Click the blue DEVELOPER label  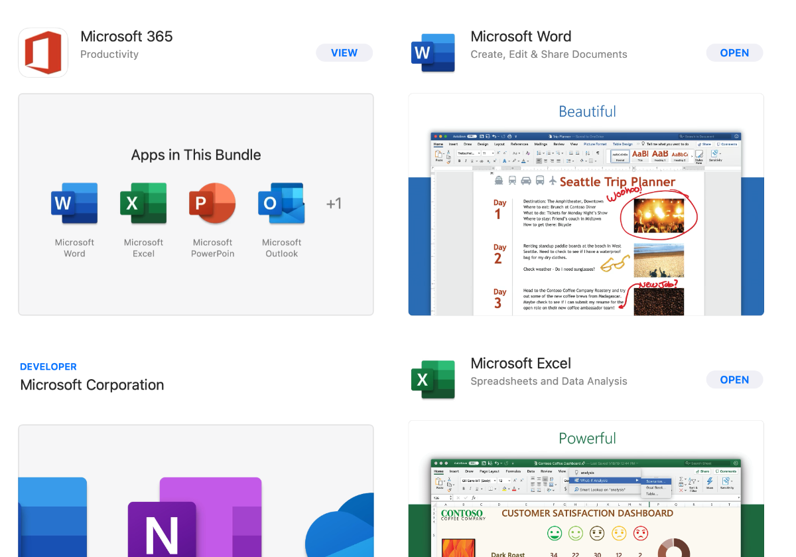pos(48,366)
